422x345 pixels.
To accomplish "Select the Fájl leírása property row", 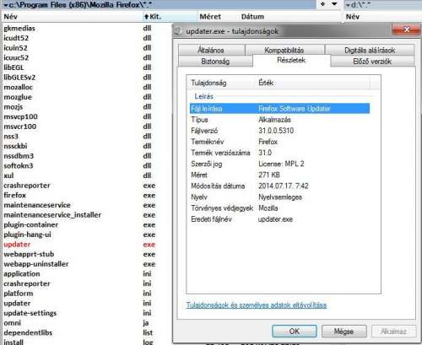I will [279, 109].
